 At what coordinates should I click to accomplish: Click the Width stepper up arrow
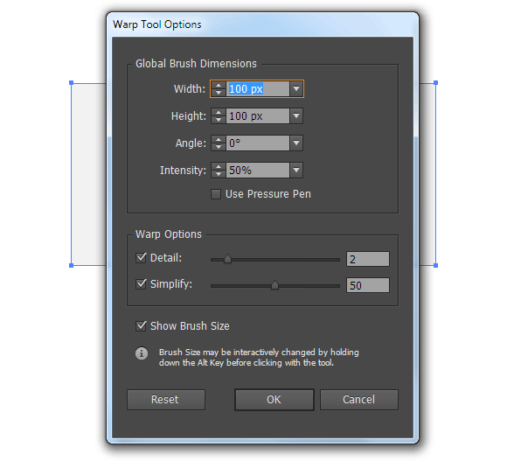click(219, 86)
